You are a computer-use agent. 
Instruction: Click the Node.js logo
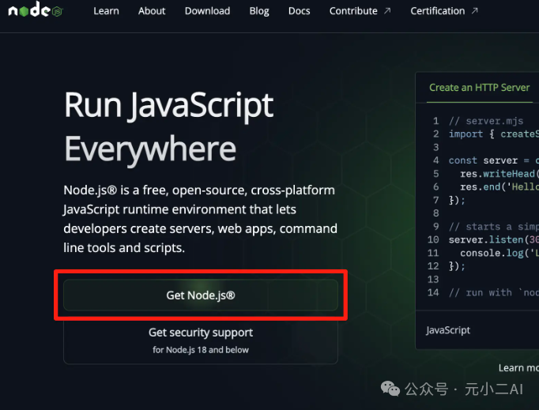click(x=36, y=10)
